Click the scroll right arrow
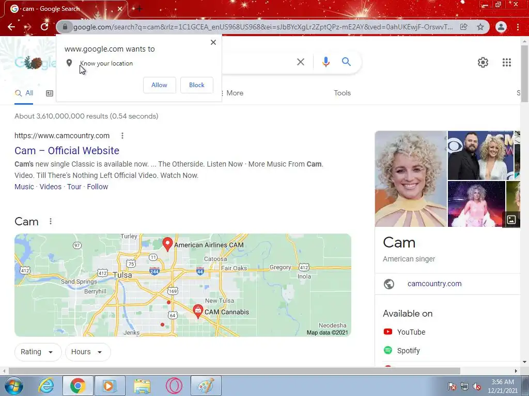This screenshot has height=396, width=529. click(516, 371)
